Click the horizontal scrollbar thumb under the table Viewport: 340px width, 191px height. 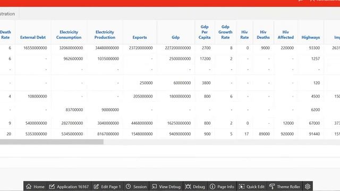(x=52, y=142)
